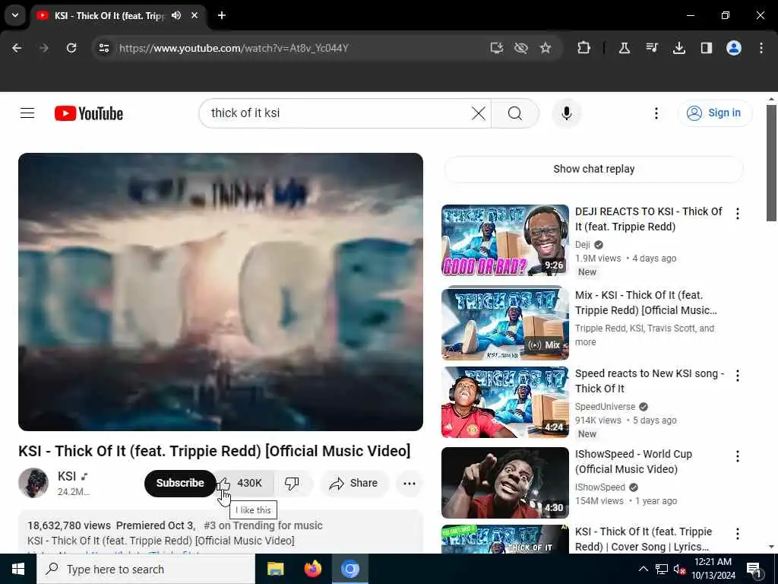Screen dimensions: 778x584
Task: Show hidden system tray icons
Action: pos(643,569)
